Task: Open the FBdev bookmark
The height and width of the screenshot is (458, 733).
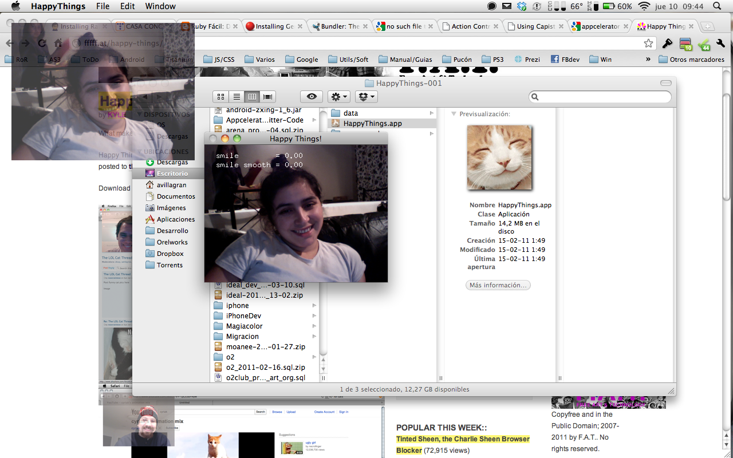Action: click(565, 59)
